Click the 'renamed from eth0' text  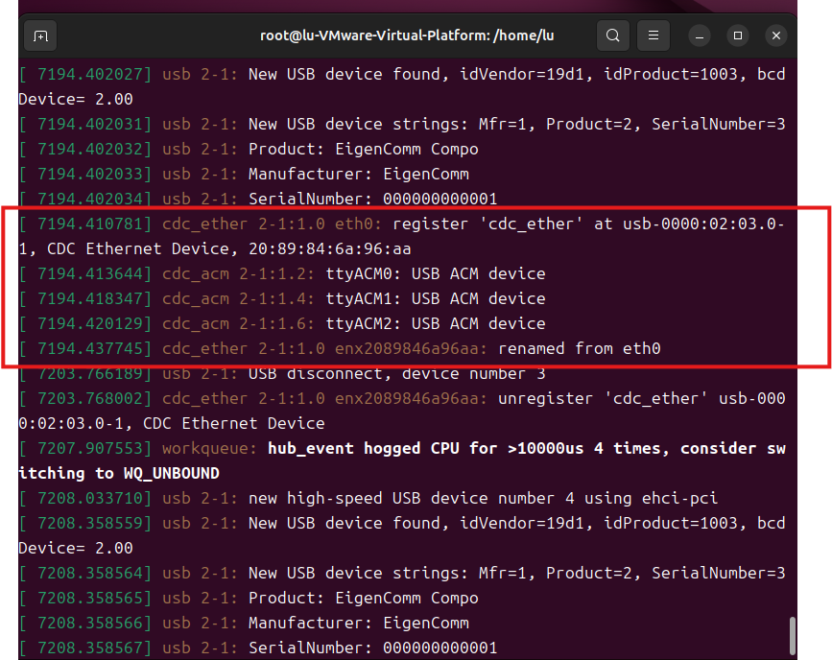[579, 348]
